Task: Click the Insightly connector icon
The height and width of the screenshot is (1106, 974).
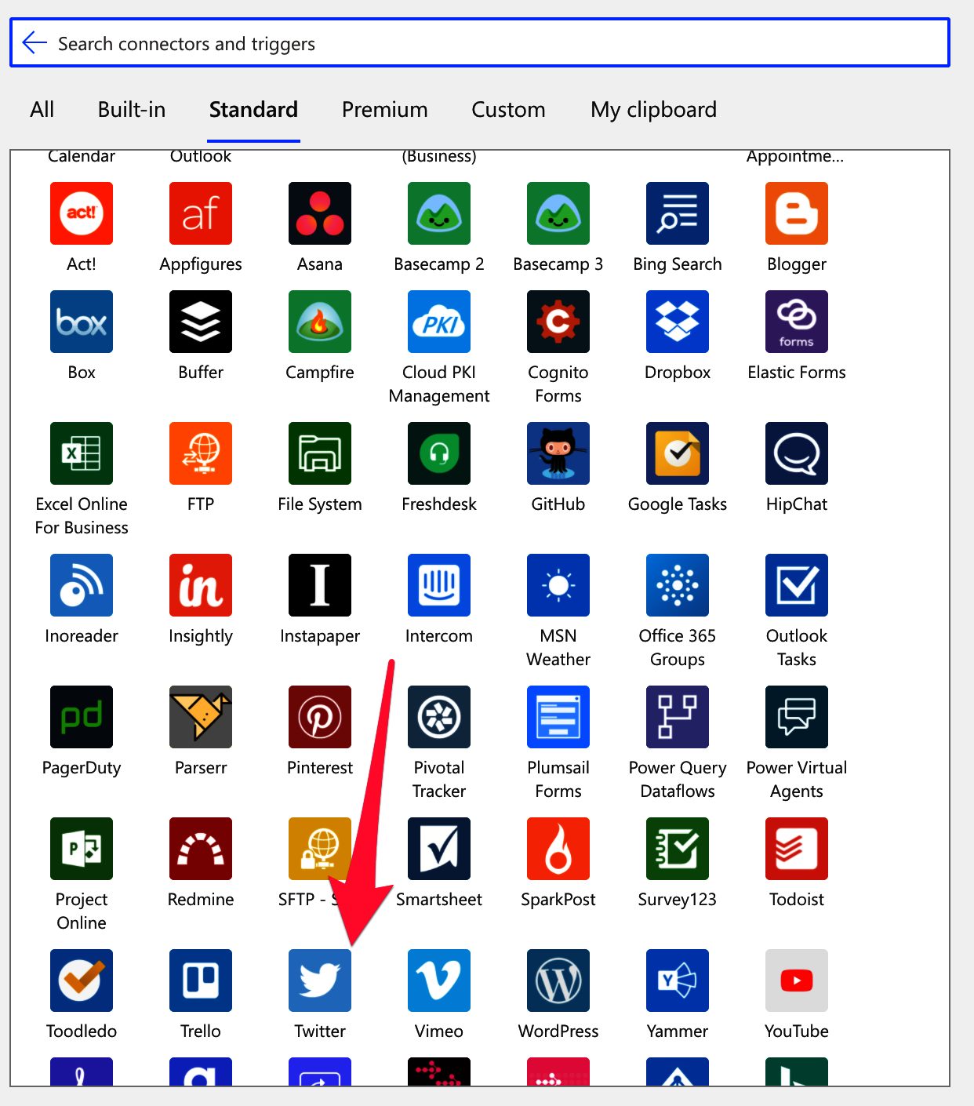Action: coord(201,585)
